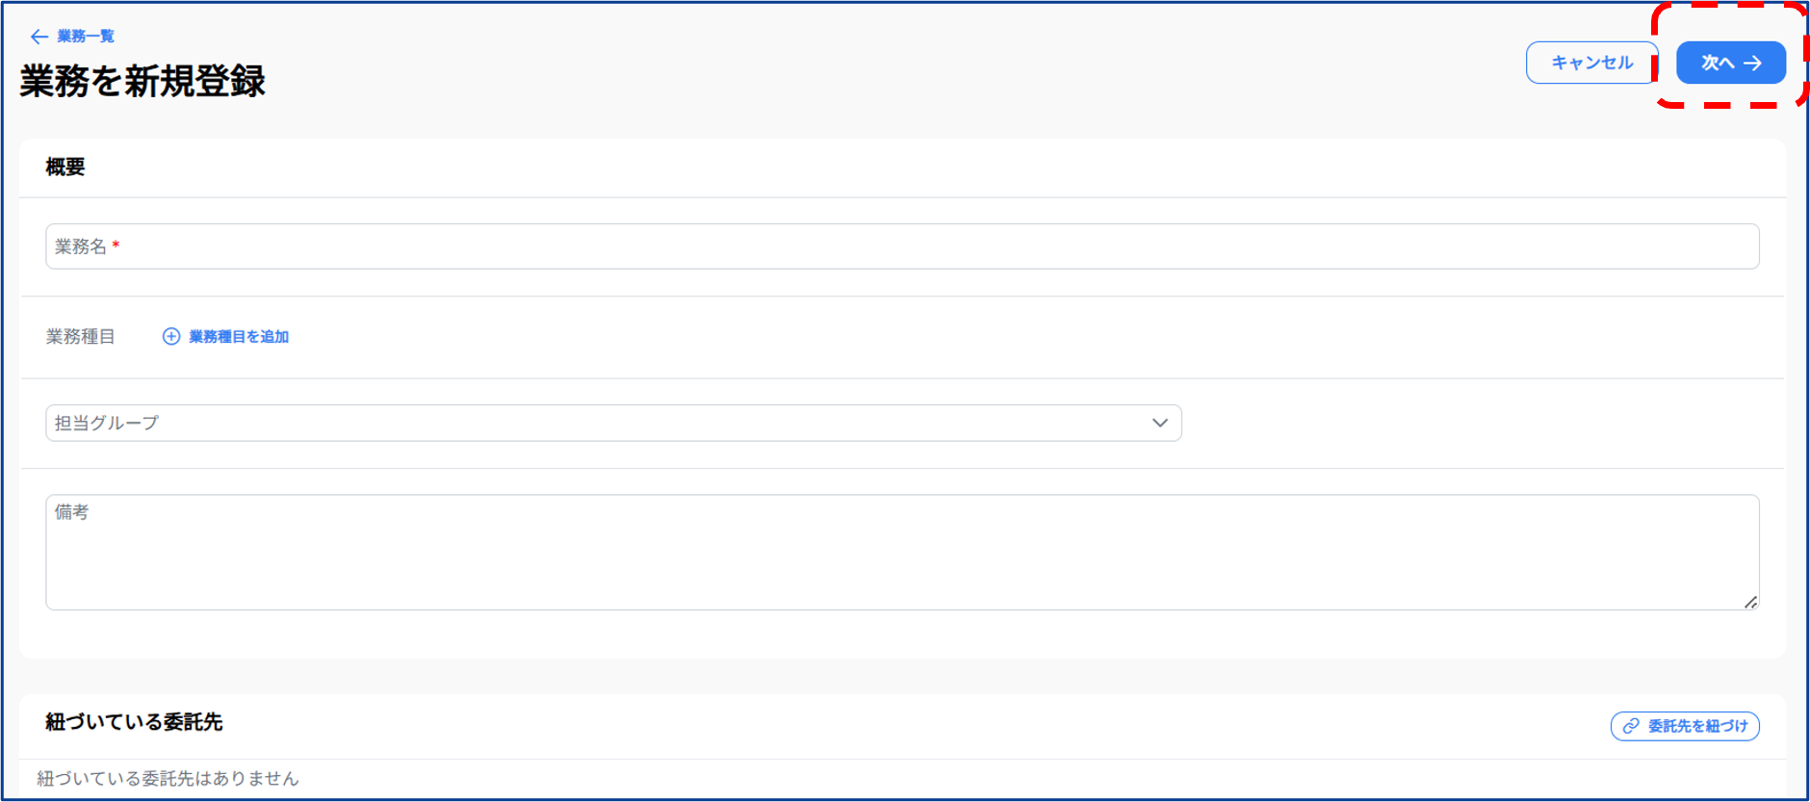Click the right arrow icon inside 次へ
The height and width of the screenshot is (802, 1810).
(1753, 63)
